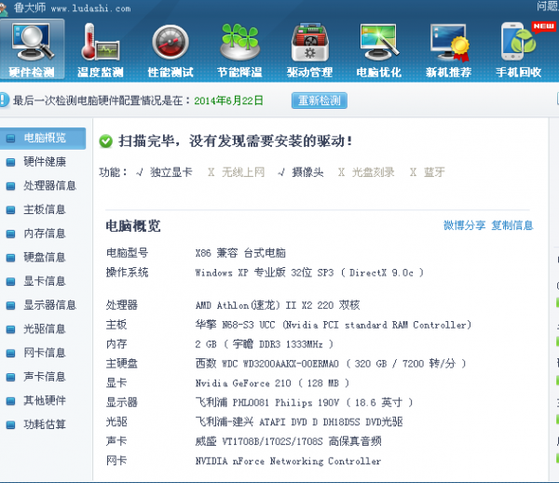The width and height of the screenshot is (559, 483).
Task: Open the 电脑优化 optimization icon
Action: [379, 49]
